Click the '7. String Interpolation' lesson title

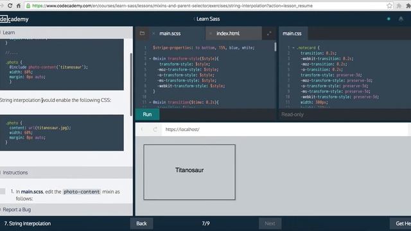[28, 223]
